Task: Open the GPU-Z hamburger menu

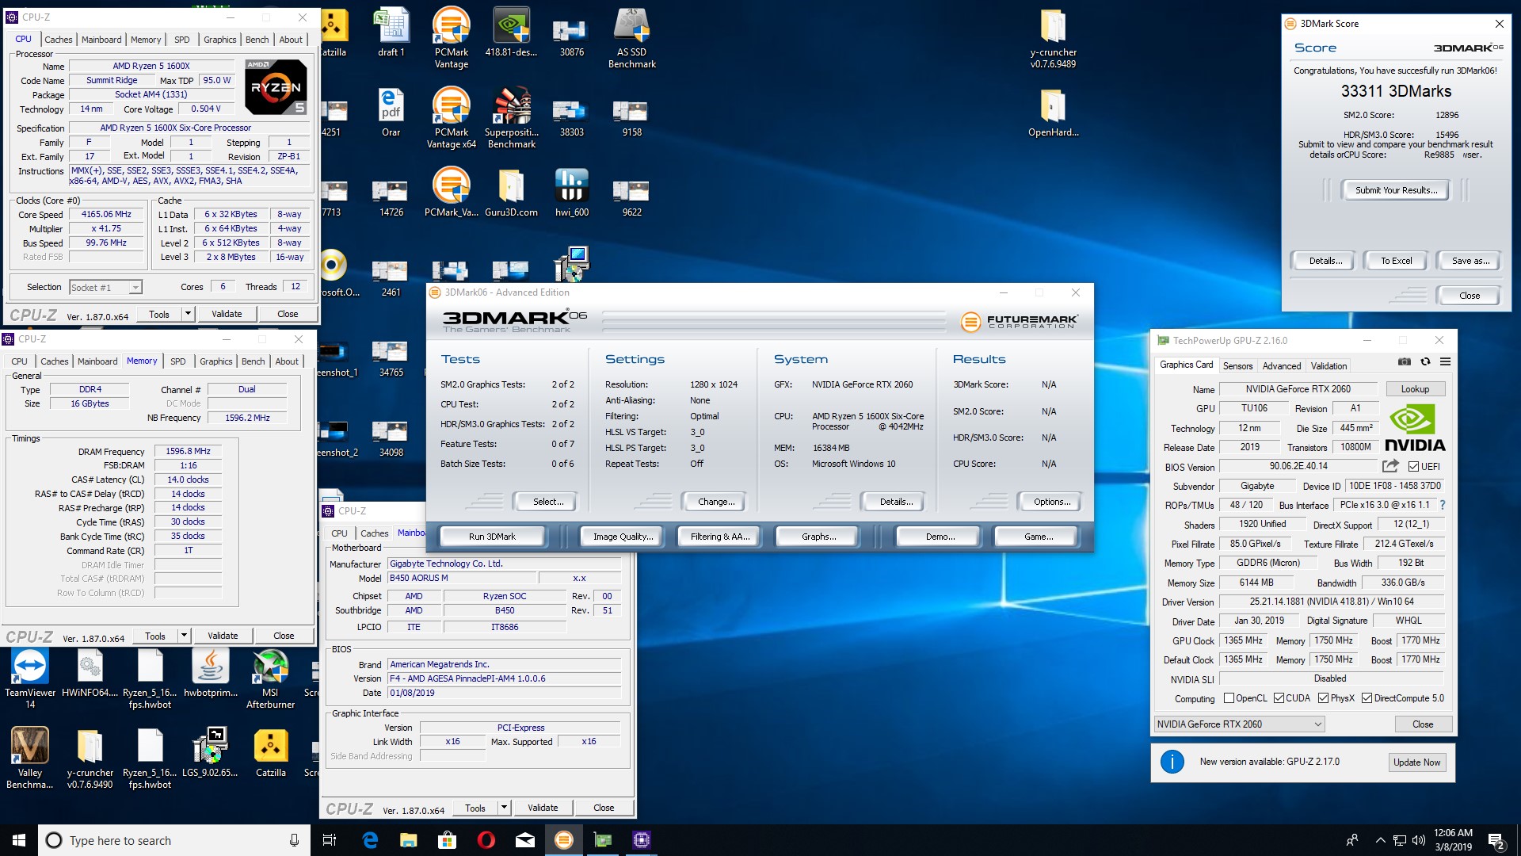Action: [1445, 361]
